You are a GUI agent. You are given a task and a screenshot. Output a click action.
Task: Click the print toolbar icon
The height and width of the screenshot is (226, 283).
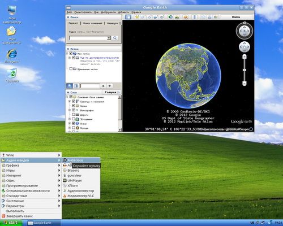209,17
